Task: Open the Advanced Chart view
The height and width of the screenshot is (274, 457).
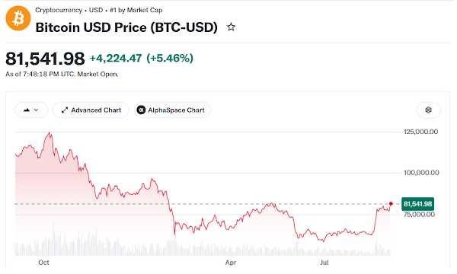Action: click(91, 110)
